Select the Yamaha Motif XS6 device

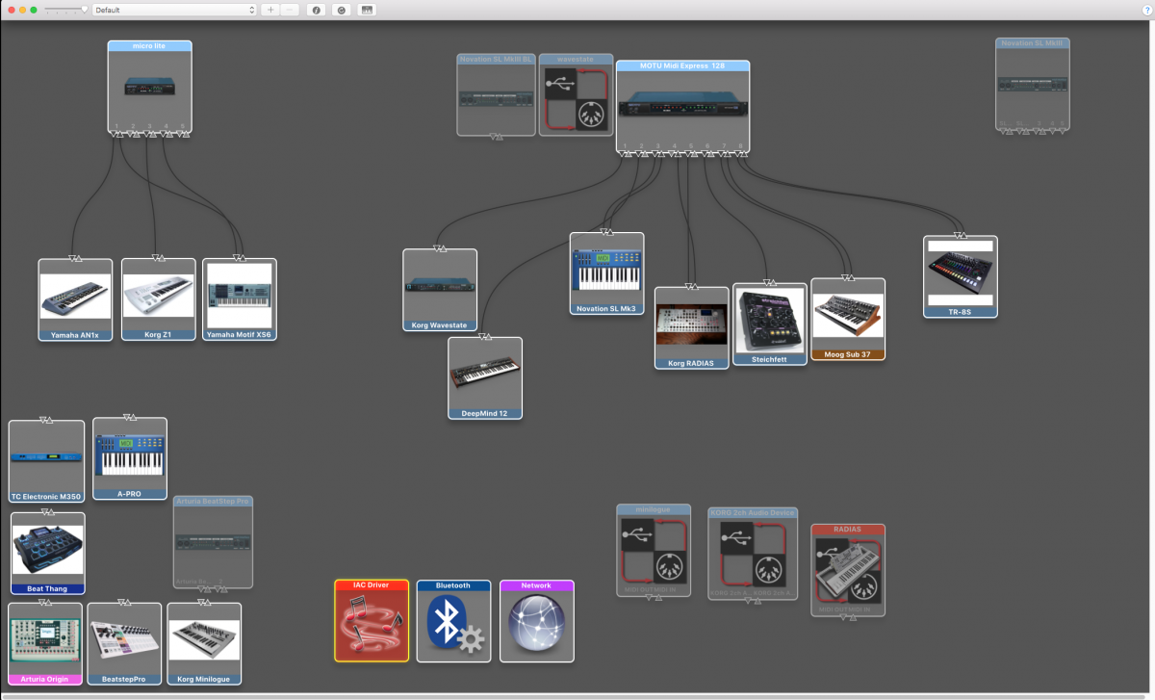pyautogui.click(x=240, y=298)
